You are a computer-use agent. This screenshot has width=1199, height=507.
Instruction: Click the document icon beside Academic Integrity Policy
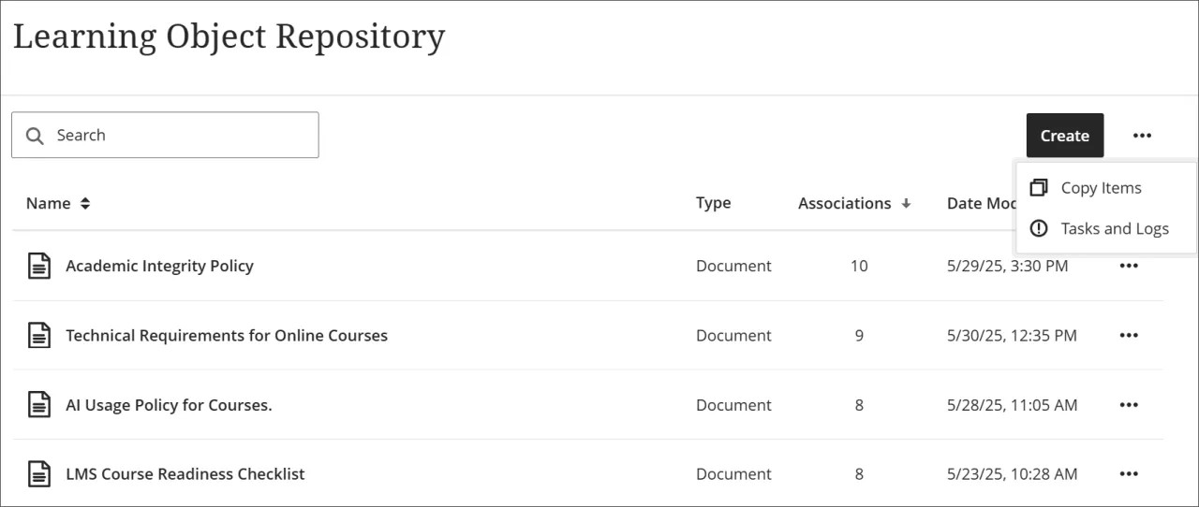(x=38, y=267)
